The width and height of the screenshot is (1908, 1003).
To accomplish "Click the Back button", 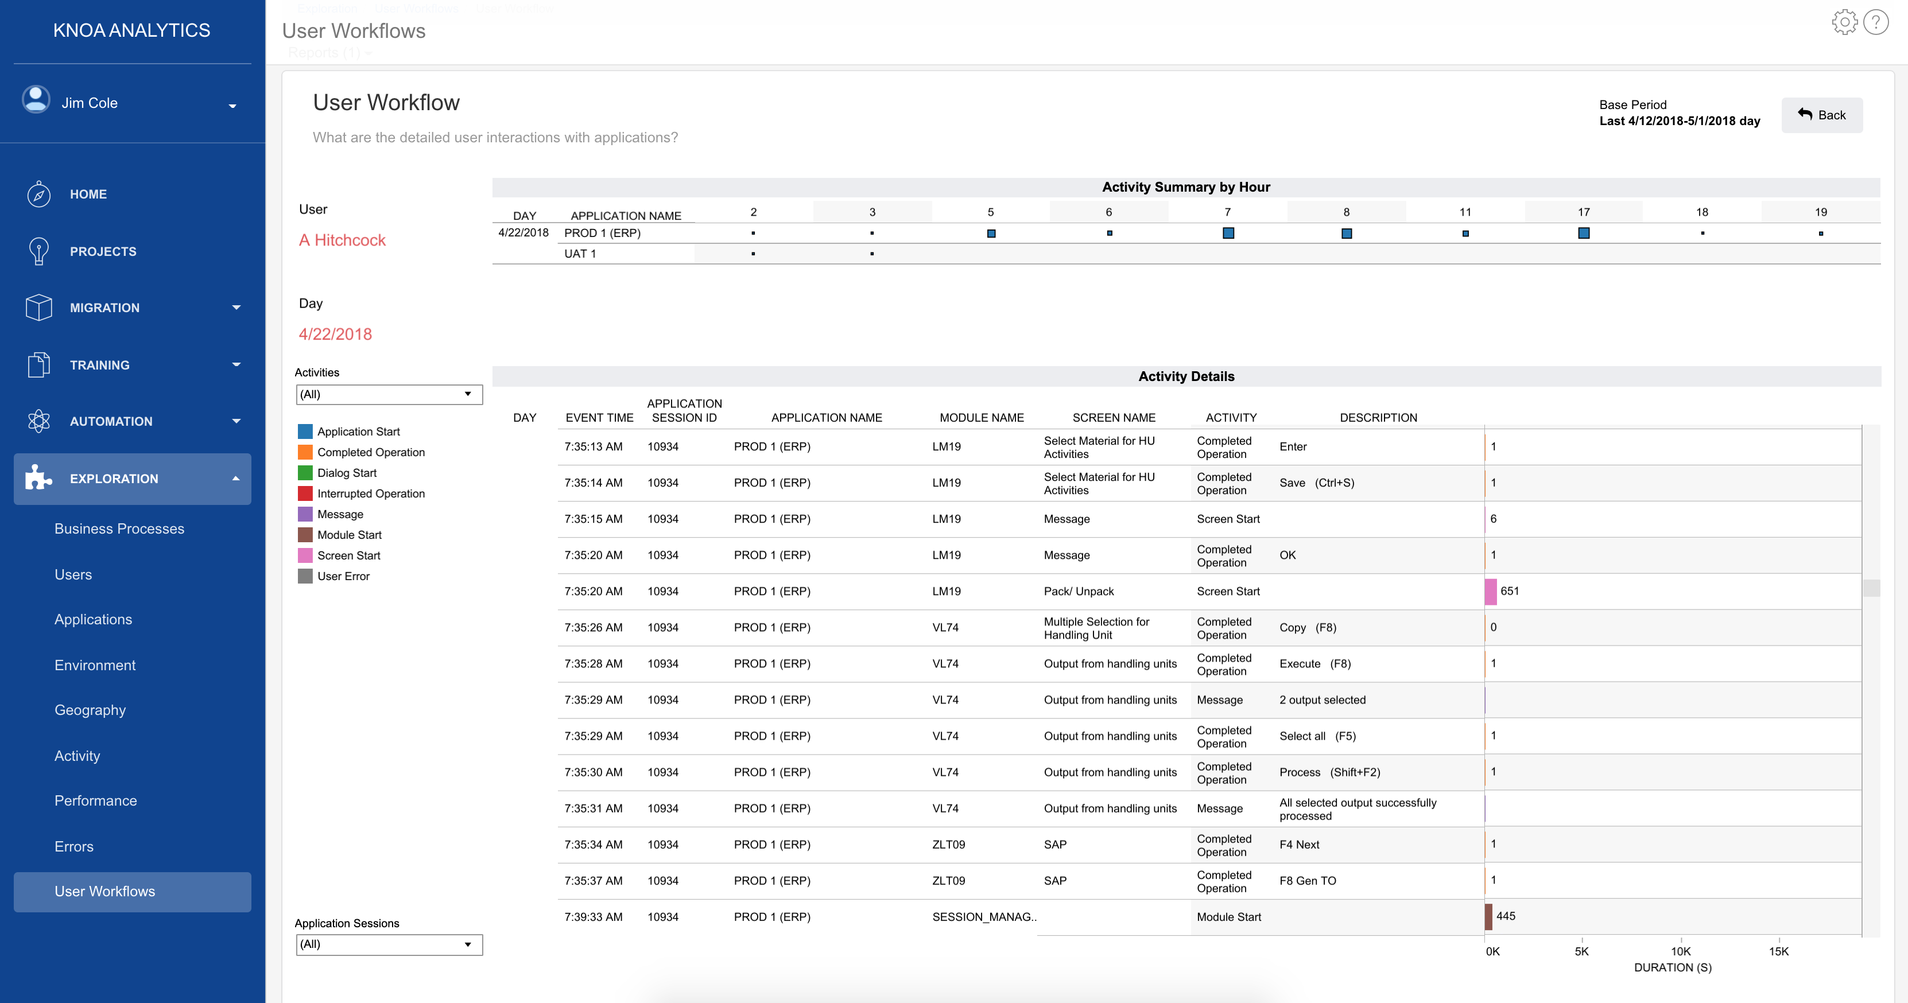I will (x=1821, y=115).
